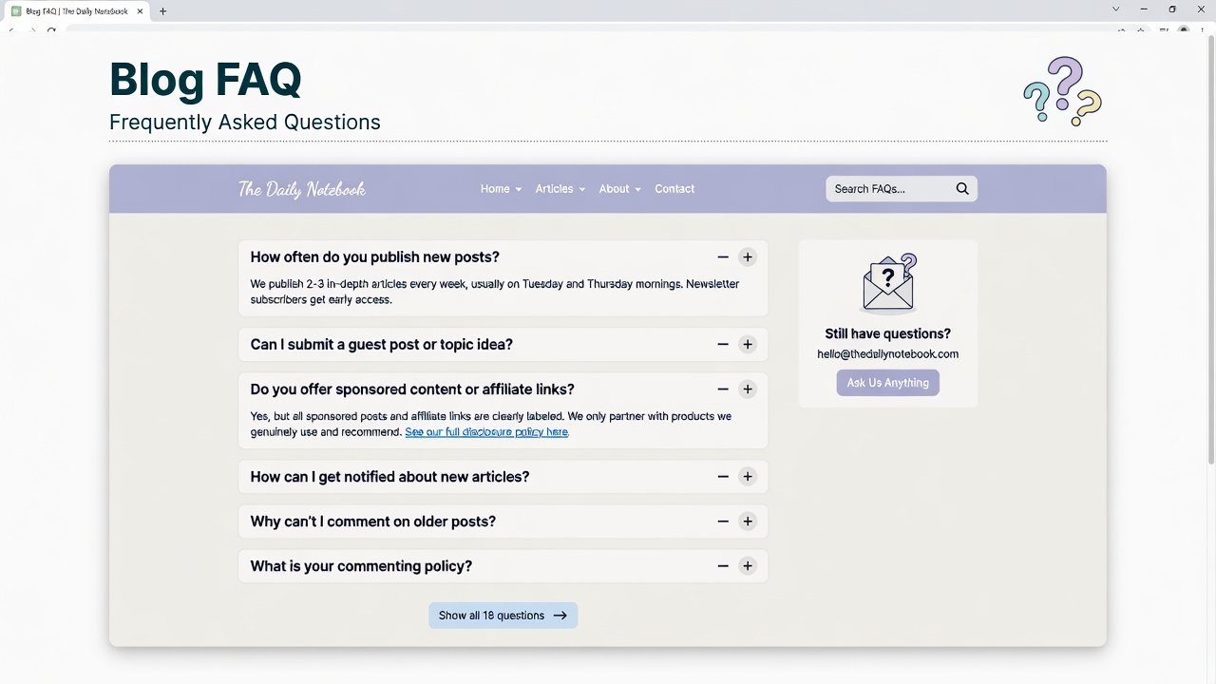Viewport: 1216px width, 684px height.
Task: Open the full disclosure policy link
Action: point(486,432)
